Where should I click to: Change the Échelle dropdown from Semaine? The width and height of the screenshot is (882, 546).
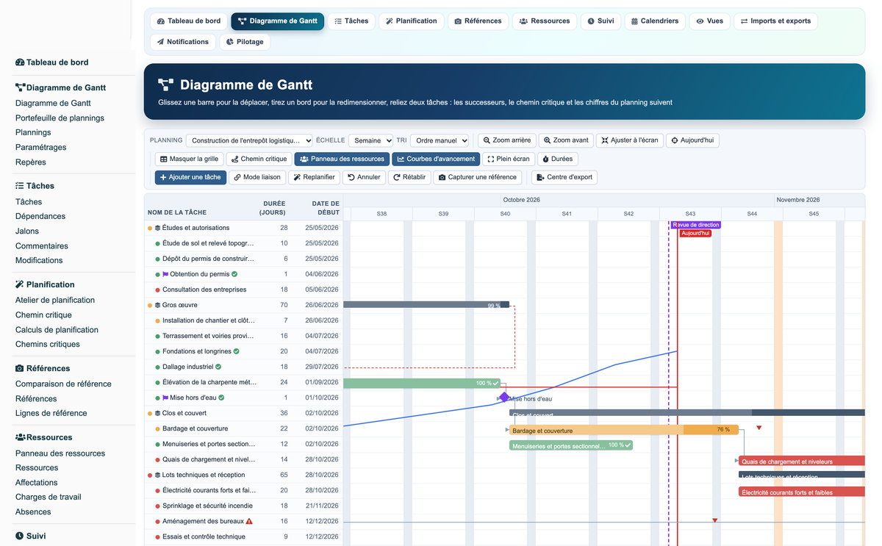pos(370,140)
